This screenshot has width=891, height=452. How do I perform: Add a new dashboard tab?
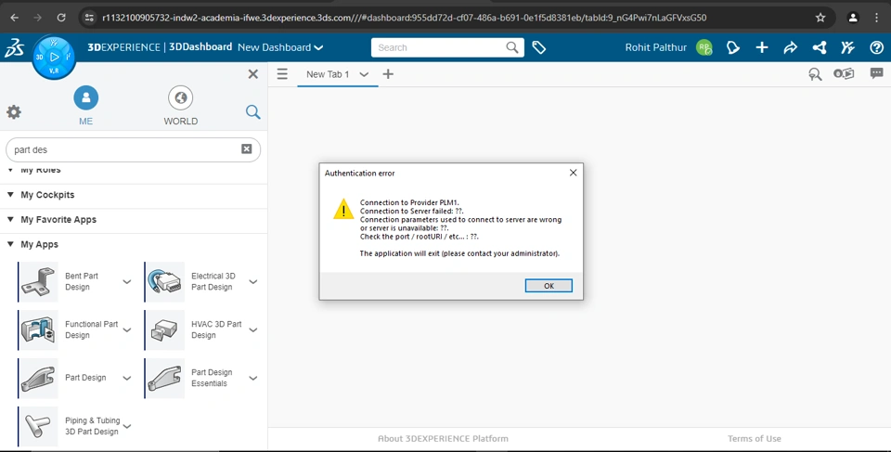click(x=388, y=74)
